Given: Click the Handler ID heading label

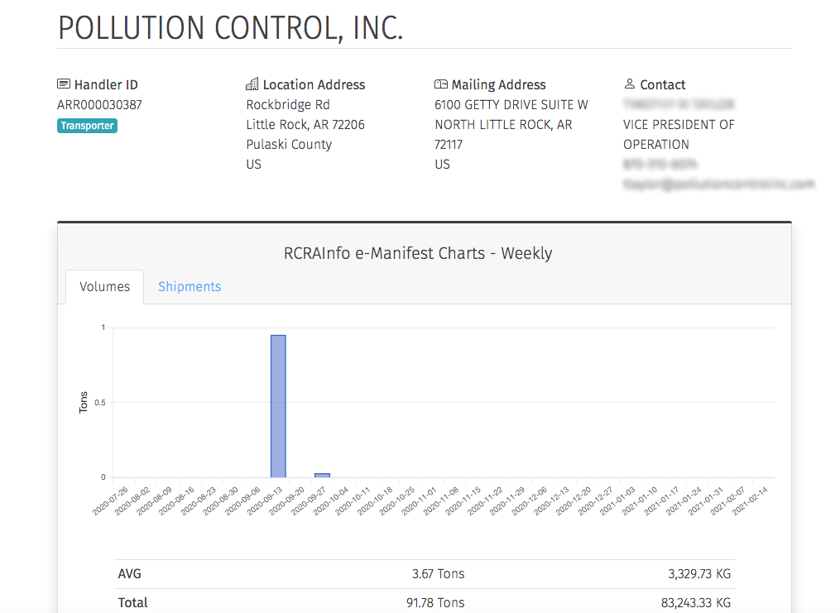Looking at the screenshot, I should coord(106,84).
